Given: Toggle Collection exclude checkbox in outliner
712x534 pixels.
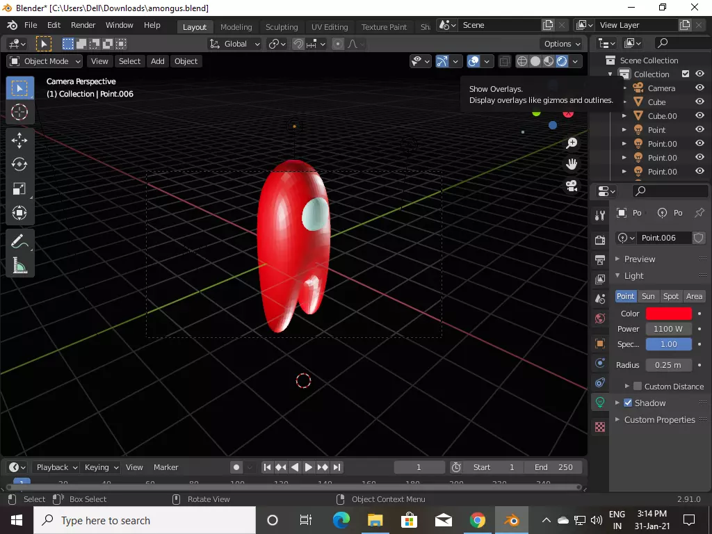Looking at the screenshot, I should click(x=686, y=74).
